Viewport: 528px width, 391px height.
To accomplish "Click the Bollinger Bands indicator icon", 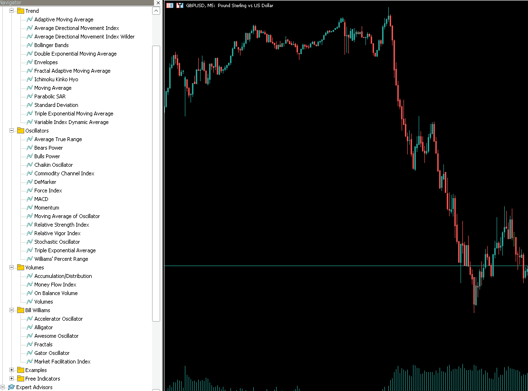I will coord(29,45).
